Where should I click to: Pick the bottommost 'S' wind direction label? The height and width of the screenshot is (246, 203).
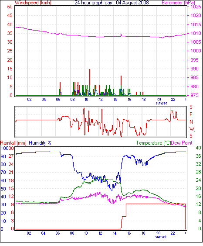coord(191,135)
